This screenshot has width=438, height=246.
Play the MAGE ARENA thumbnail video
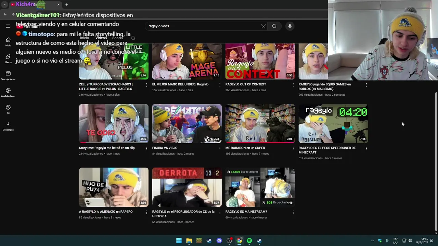click(x=187, y=61)
